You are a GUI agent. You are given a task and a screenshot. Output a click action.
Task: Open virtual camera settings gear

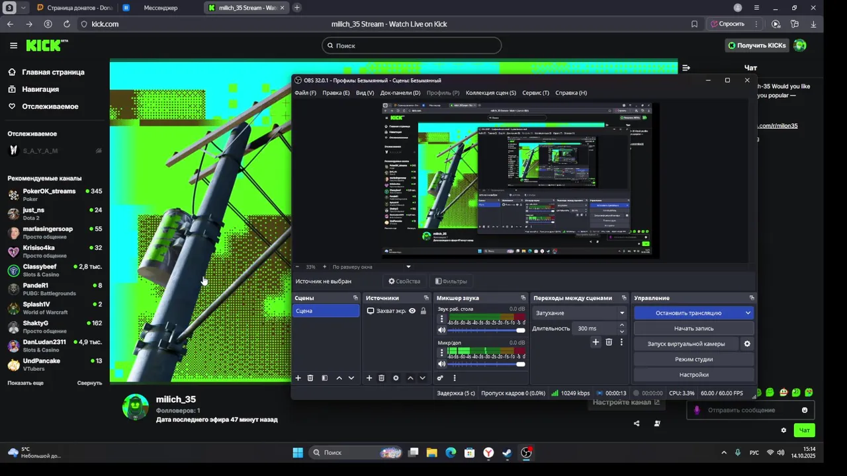pyautogui.click(x=747, y=344)
